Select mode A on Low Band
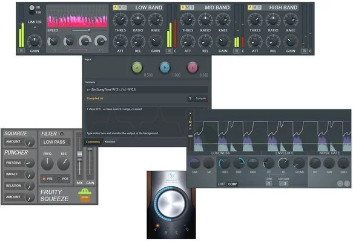353x241 pixels. click(x=116, y=8)
